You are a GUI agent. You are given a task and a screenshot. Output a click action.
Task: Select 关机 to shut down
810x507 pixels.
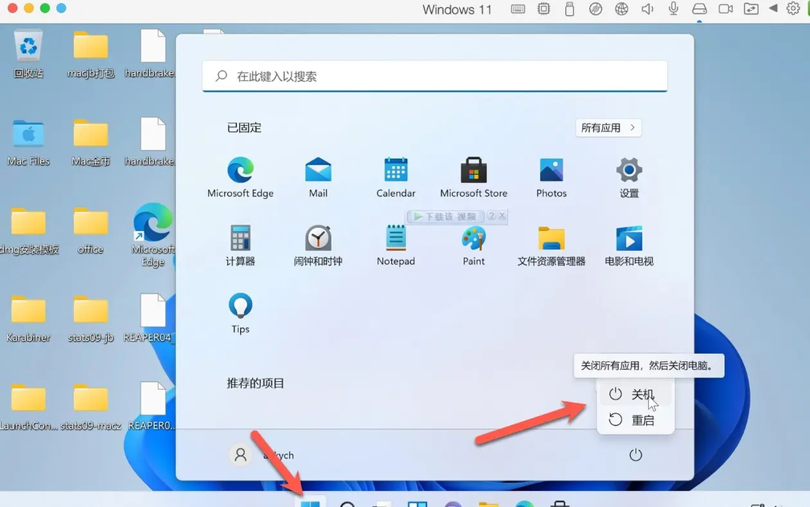635,395
